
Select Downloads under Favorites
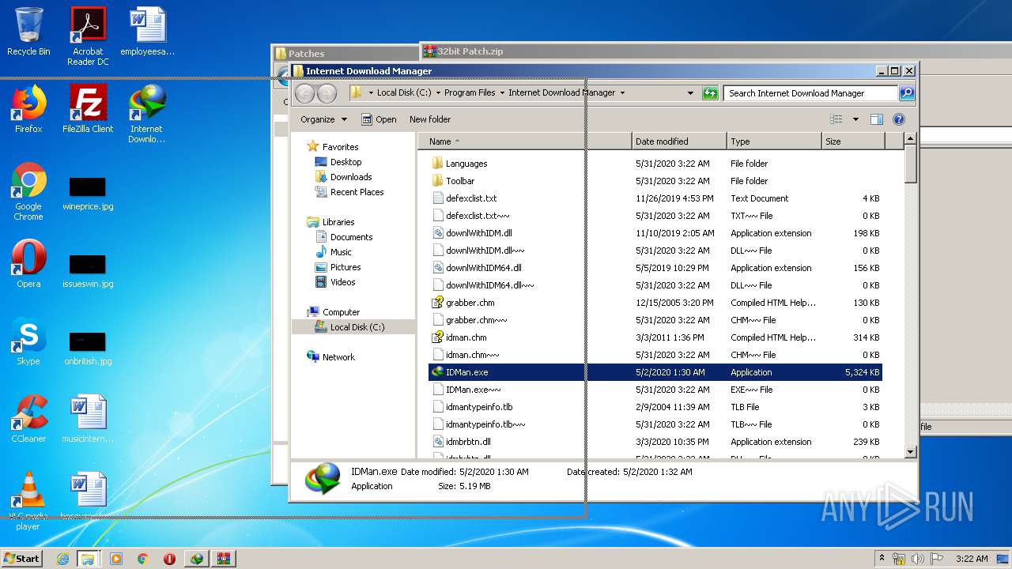[x=350, y=177]
